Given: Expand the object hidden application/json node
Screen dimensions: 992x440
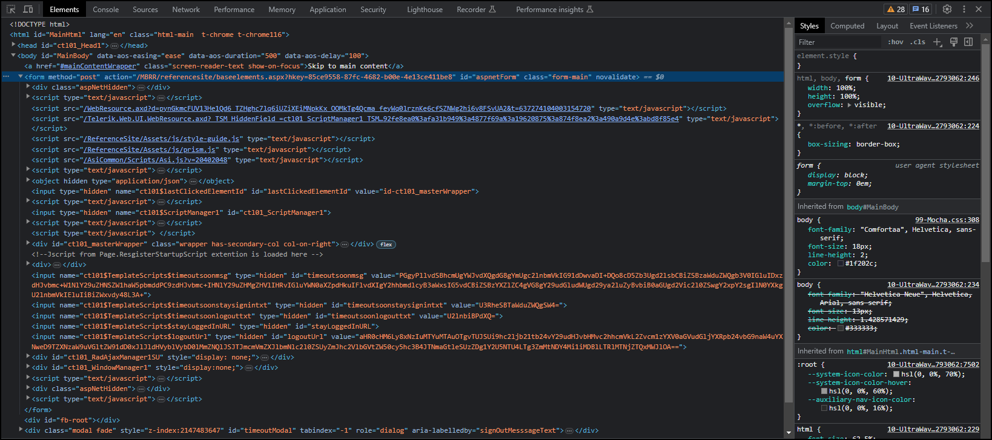Looking at the screenshot, I should click(x=28, y=180).
